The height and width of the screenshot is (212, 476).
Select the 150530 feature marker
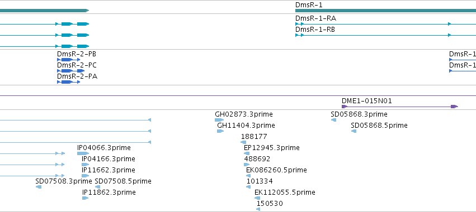[x=258, y=209]
